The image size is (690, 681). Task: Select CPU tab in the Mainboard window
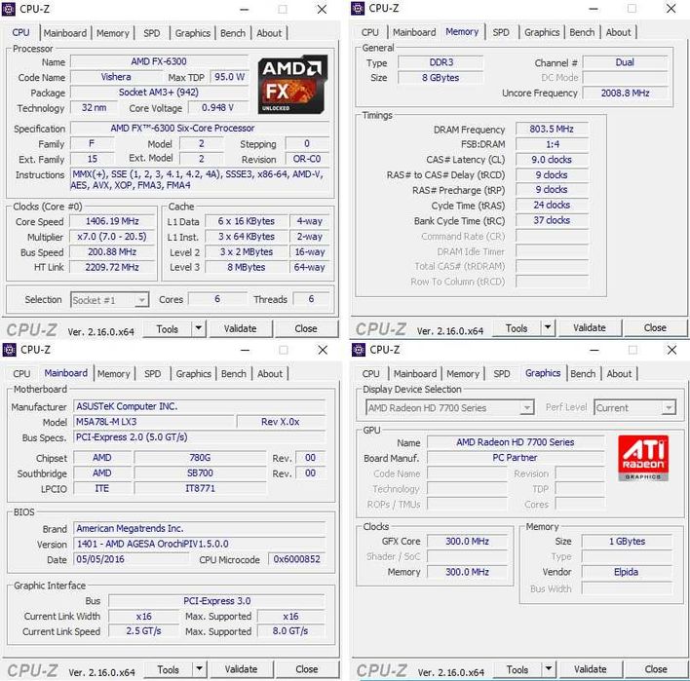(x=21, y=373)
